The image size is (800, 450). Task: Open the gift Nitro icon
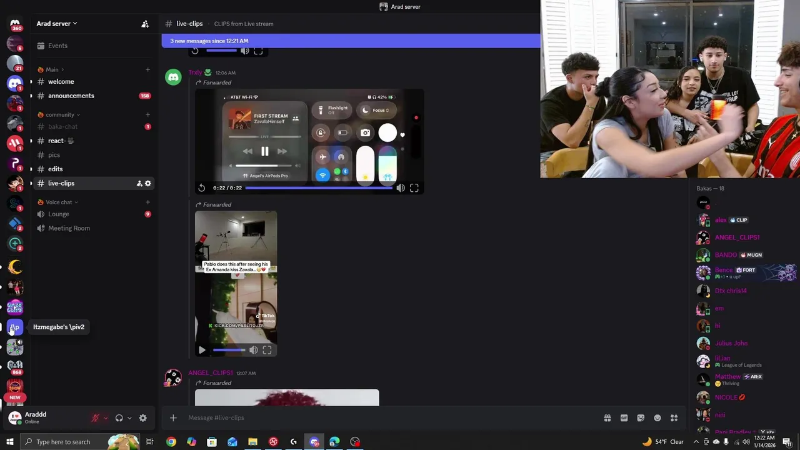607,418
